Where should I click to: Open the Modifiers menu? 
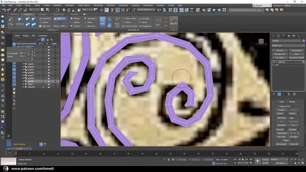coord(57,5)
